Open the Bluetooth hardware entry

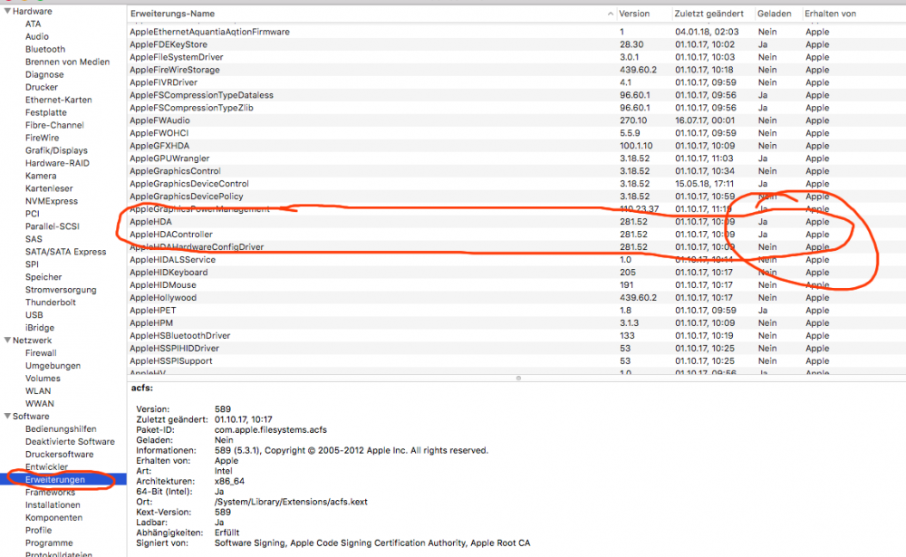click(x=45, y=49)
